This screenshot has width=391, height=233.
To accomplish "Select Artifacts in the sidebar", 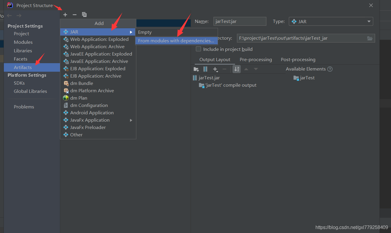I will coord(32,68).
